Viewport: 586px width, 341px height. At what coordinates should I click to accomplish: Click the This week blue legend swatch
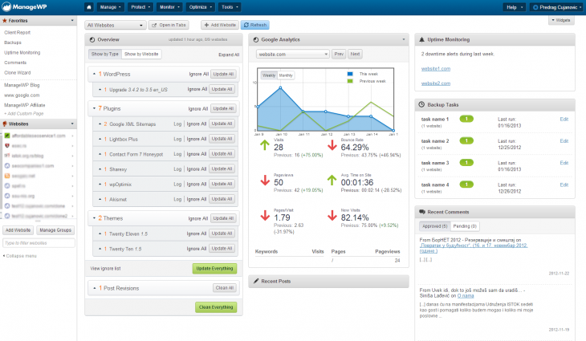tap(350, 74)
